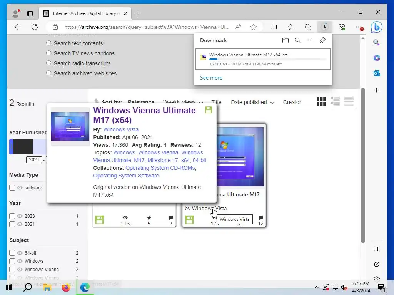Image resolution: width=394 pixels, height=295 pixels.
Task: Refresh the current page
Action: tap(35, 27)
